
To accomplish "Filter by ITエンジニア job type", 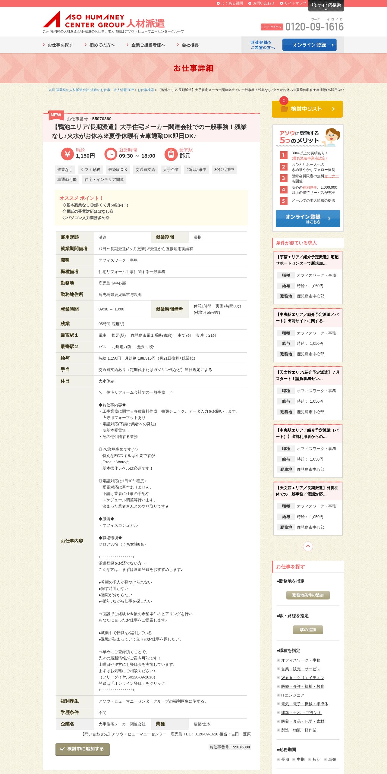I will pos(293,695).
